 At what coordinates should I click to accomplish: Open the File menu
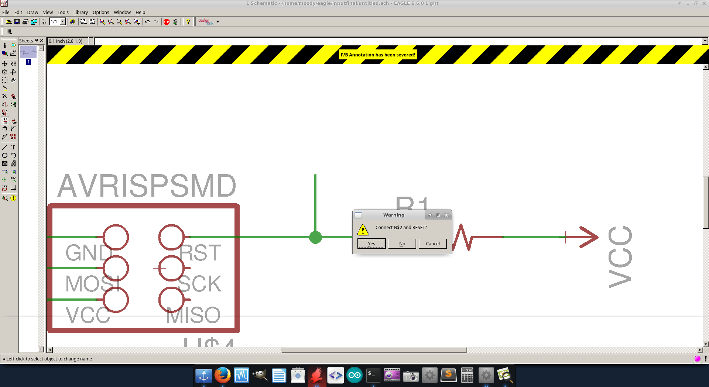[x=6, y=12]
